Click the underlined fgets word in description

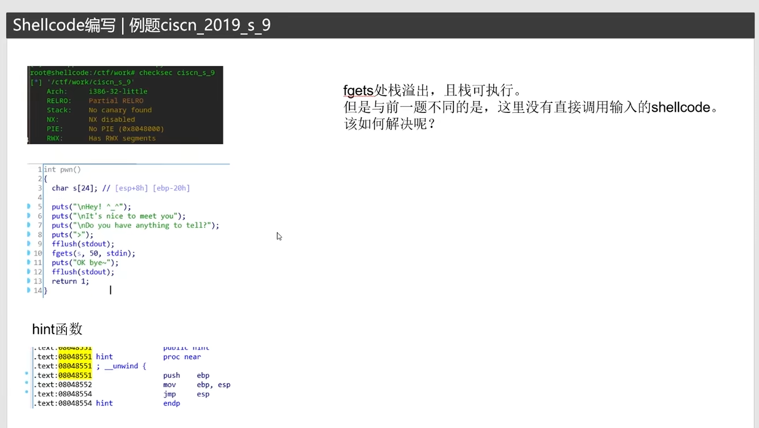point(358,91)
